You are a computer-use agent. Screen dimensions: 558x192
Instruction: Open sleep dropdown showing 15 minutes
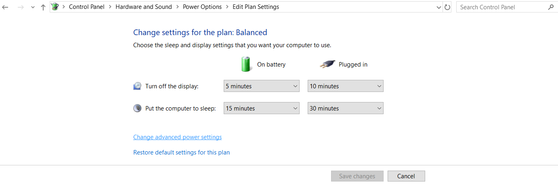262,108
